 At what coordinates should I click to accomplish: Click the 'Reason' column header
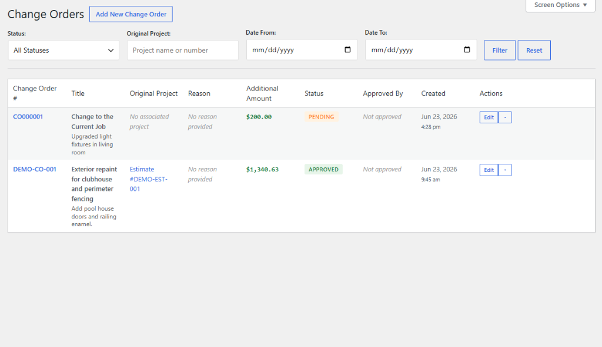tap(199, 93)
